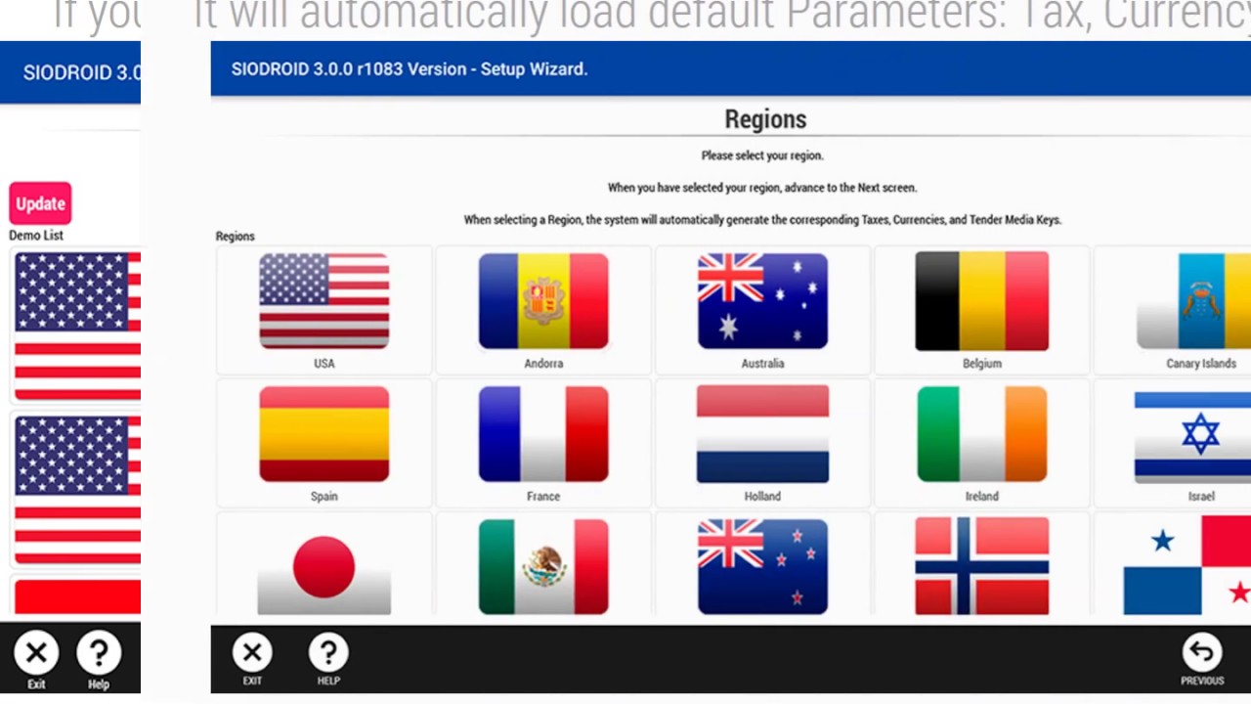Pick the France flag region
1251x704 pixels.
tap(543, 433)
